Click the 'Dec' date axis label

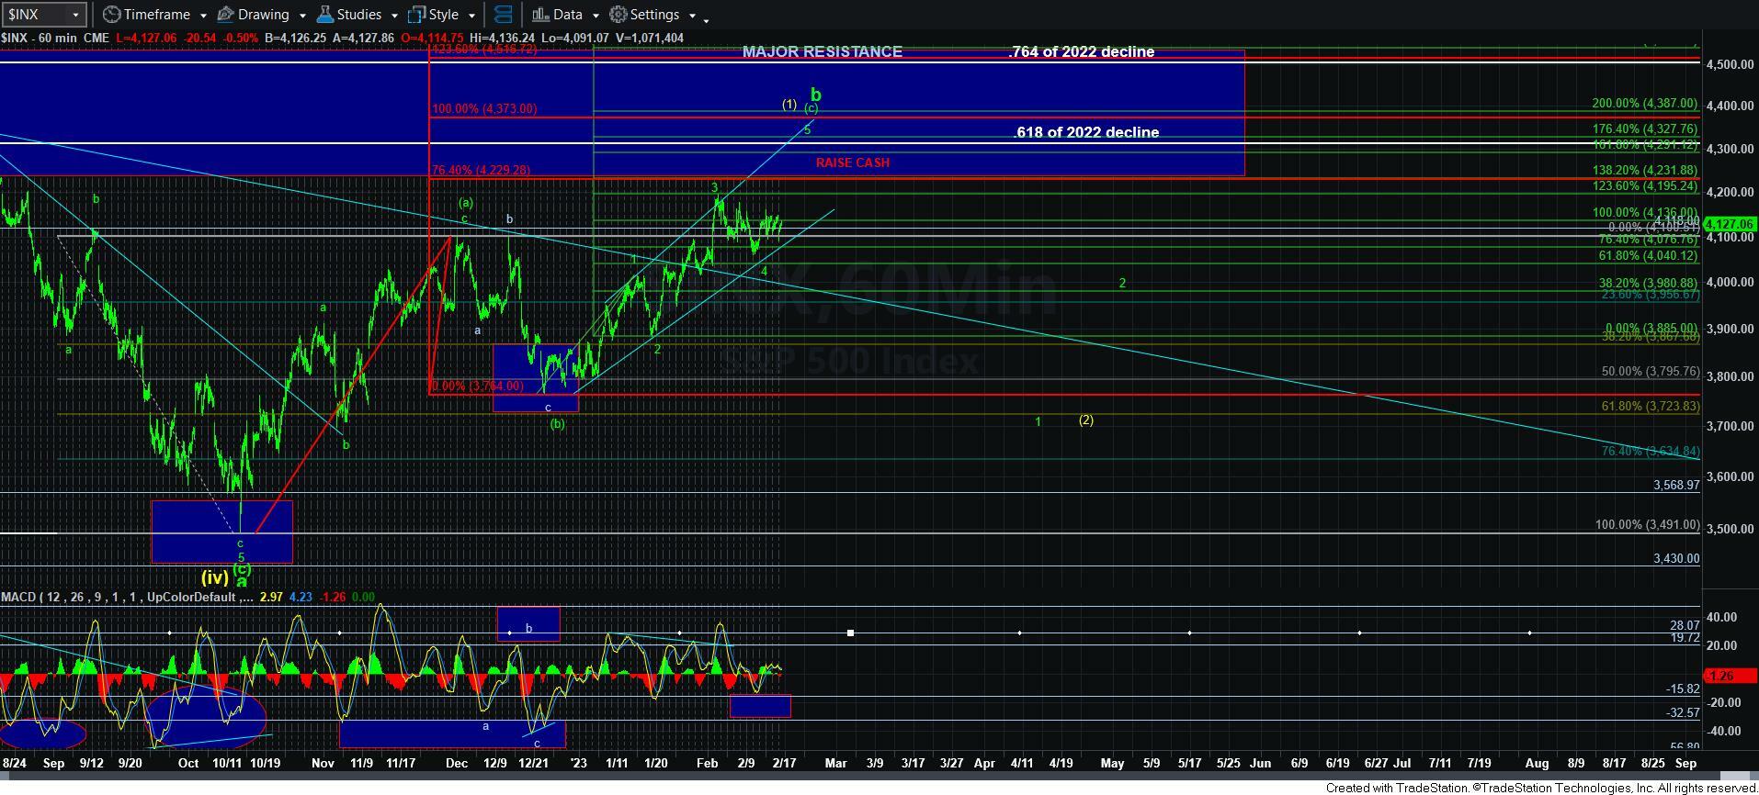pyautogui.click(x=457, y=763)
